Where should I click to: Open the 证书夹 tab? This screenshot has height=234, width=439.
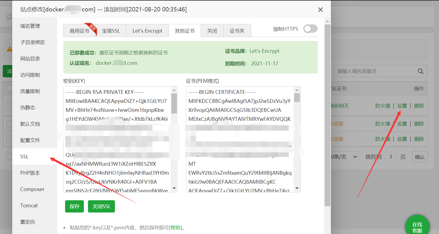tap(237, 31)
